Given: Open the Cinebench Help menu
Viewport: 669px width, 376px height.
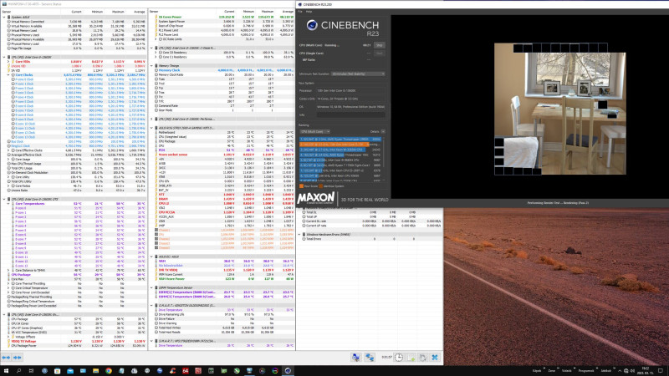Looking at the screenshot, I should (x=309, y=12).
